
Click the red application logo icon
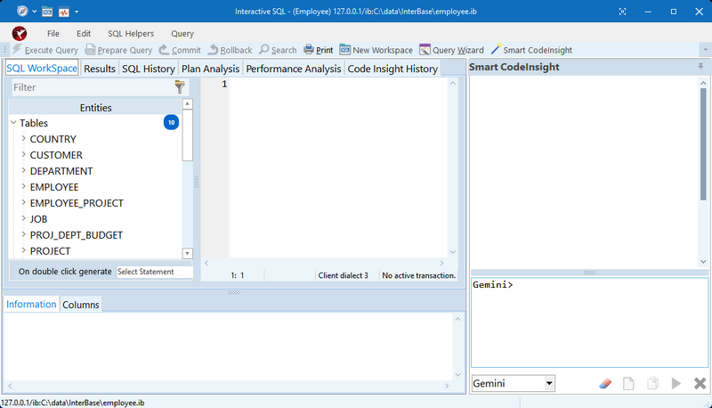(x=20, y=33)
